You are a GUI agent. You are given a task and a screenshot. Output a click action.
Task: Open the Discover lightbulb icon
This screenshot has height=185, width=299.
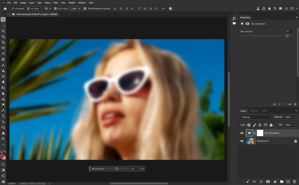pyautogui.click(x=287, y=9)
